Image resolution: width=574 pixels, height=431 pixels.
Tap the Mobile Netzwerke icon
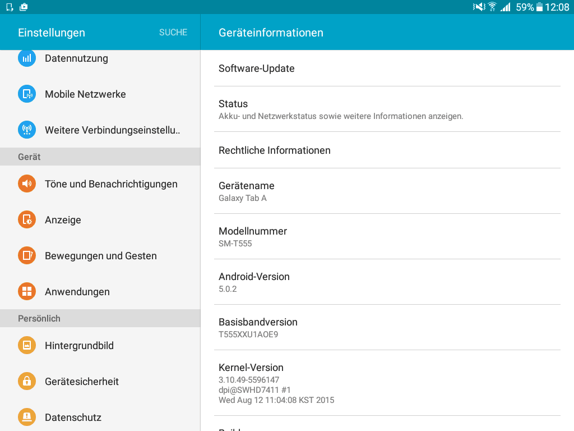(27, 94)
